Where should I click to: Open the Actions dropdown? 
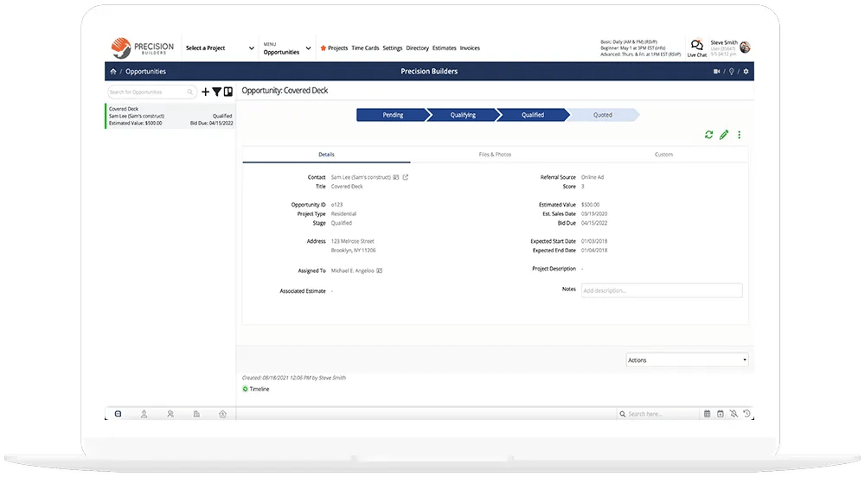687,359
